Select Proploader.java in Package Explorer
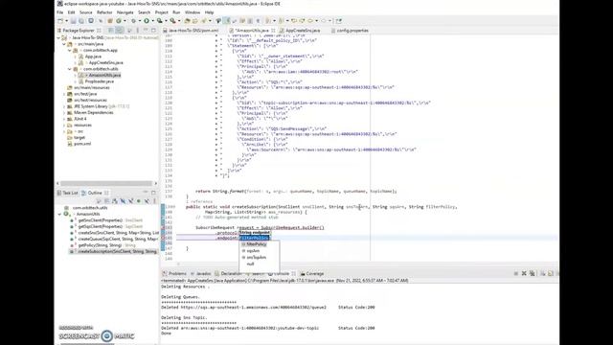Screen dimensions: 613x345 [100, 81]
